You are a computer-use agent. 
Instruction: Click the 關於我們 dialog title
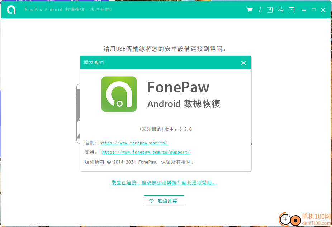(x=94, y=63)
